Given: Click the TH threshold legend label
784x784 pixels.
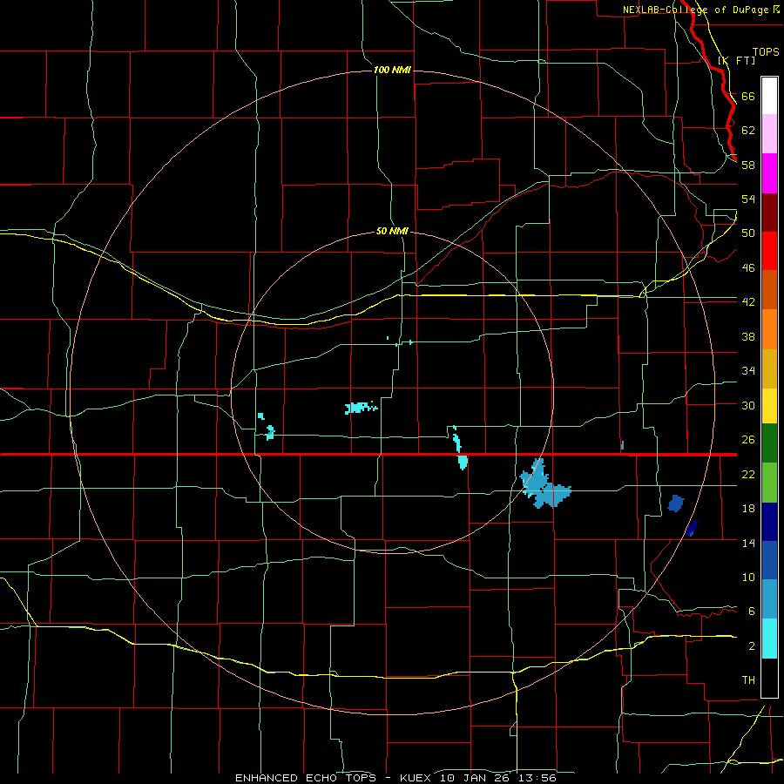Looking at the screenshot, I should [748, 680].
